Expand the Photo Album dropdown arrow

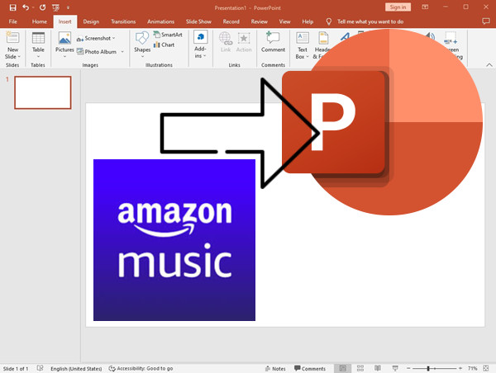122,52
